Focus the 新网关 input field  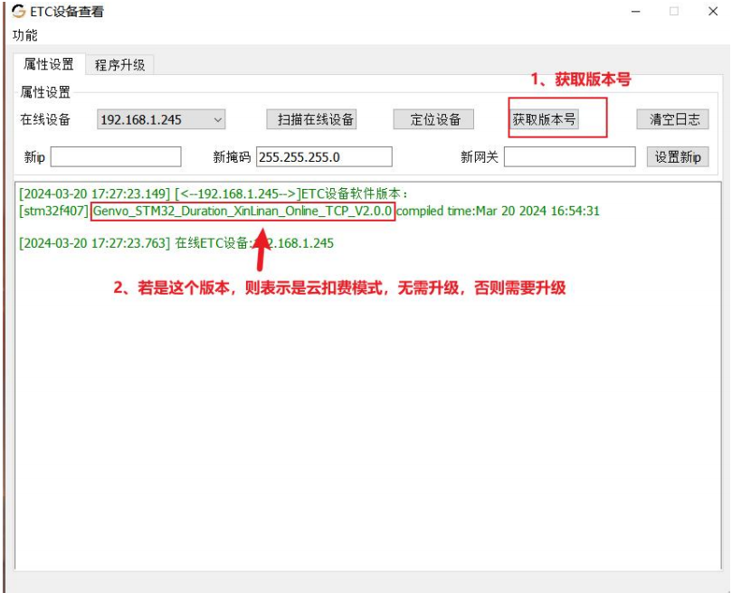569,156
